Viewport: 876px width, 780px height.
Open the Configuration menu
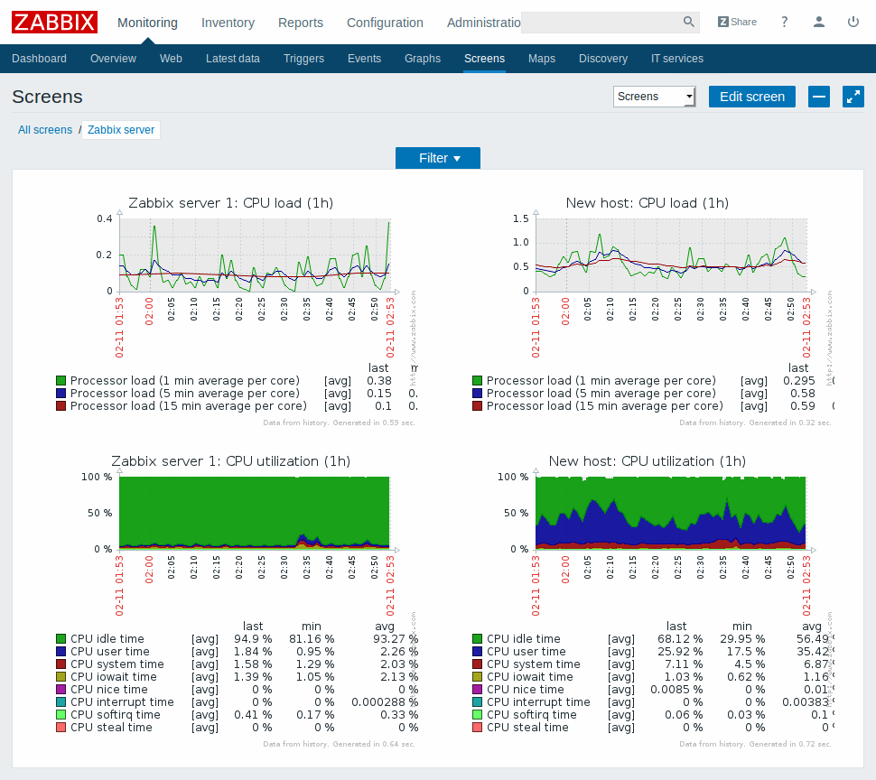click(x=385, y=23)
